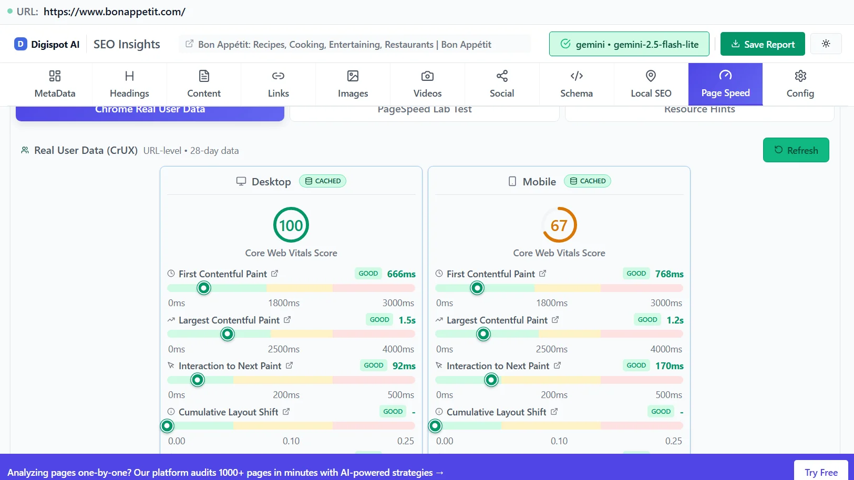This screenshot has height=480, width=854.
Task: Click the cursor icon beside Desktop Interaction to Next Paint
Action: (171, 365)
